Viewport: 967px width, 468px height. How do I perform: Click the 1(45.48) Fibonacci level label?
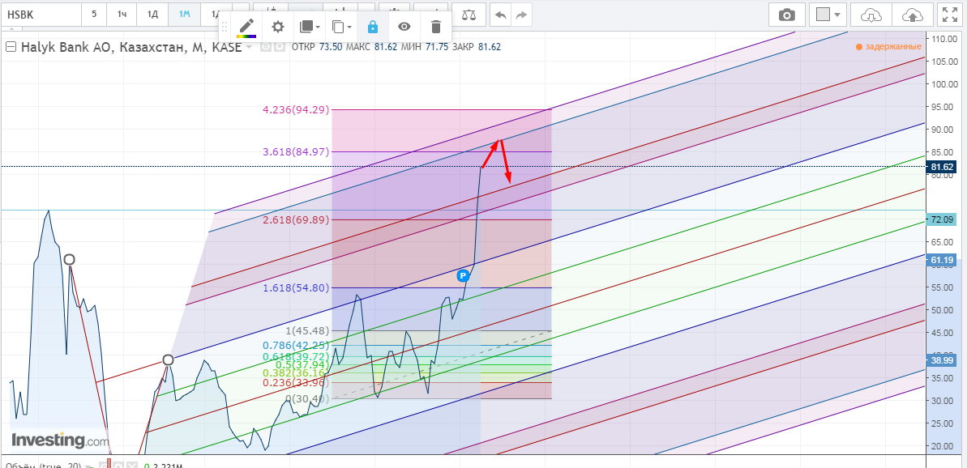click(307, 330)
